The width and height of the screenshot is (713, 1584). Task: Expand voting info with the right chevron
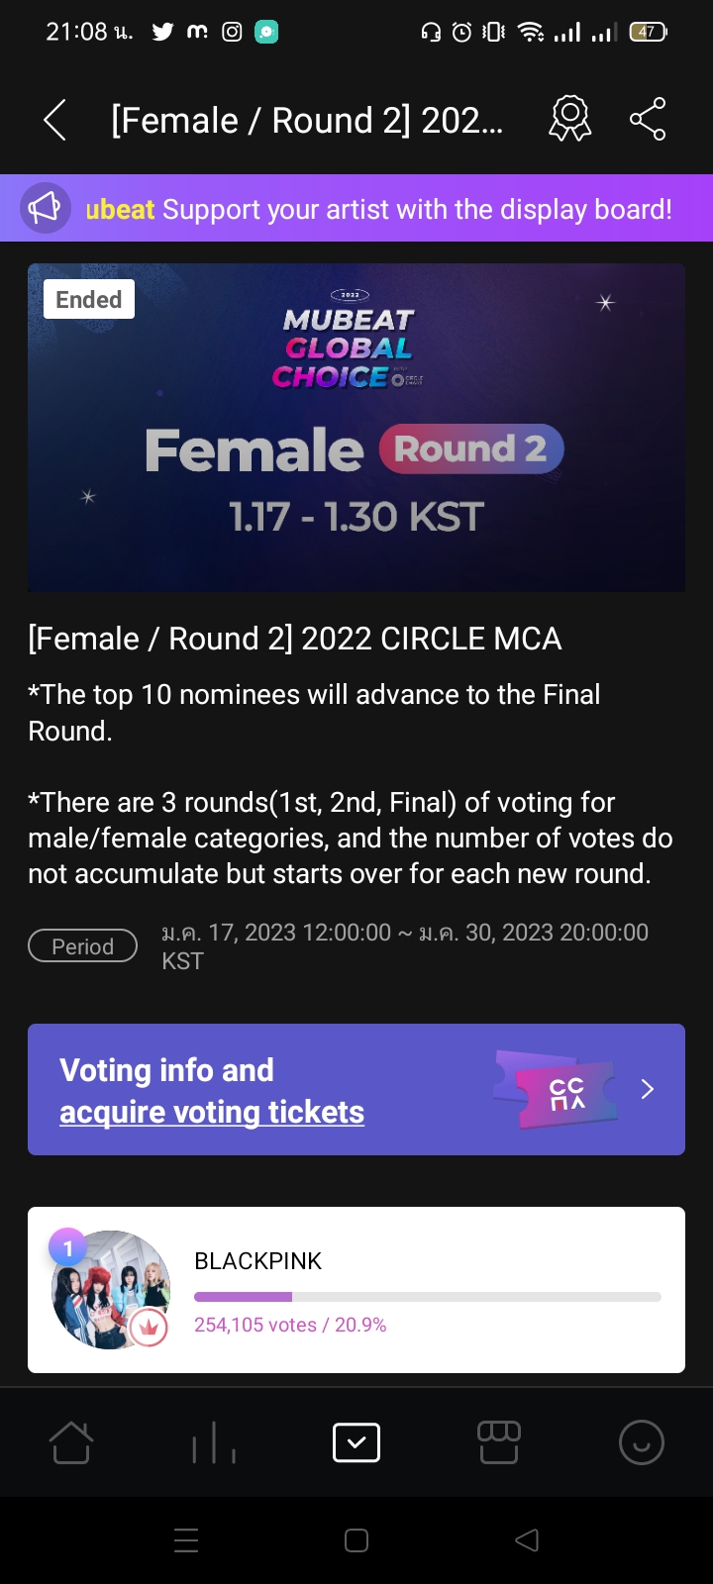(648, 1089)
